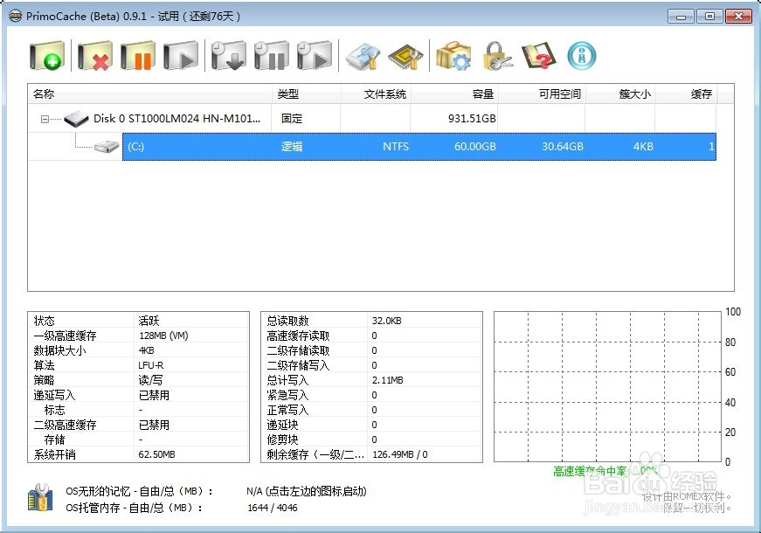Open the options toolbox gear icon

tap(453, 56)
